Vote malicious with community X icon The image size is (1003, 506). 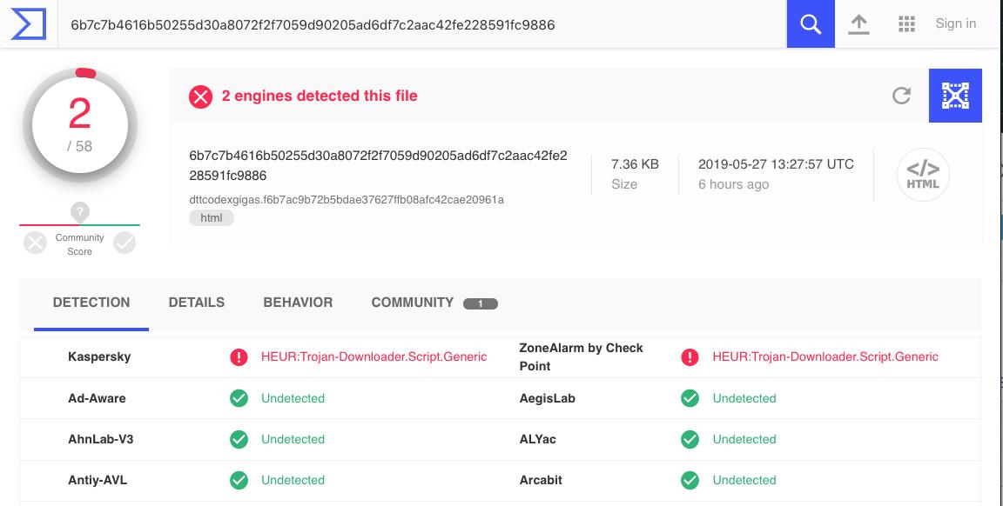[35, 243]
